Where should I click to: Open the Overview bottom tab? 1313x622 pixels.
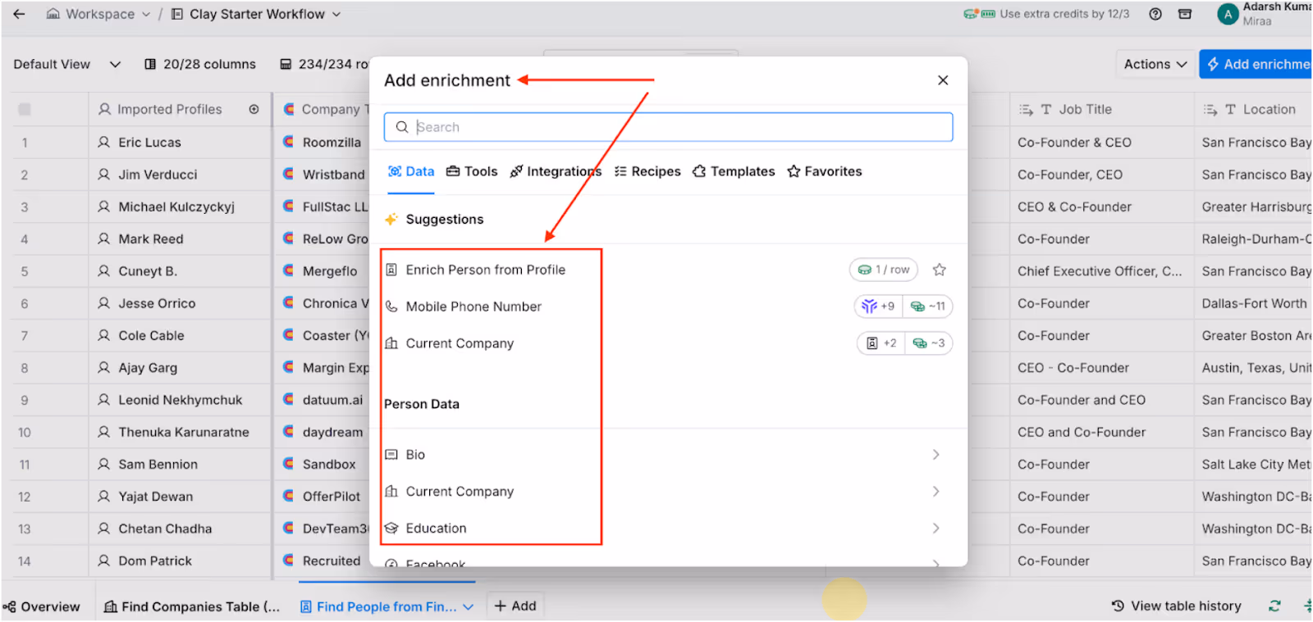pyautogui.click(x=41, y=606)
